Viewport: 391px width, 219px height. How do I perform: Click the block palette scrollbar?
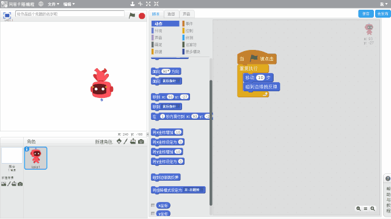point(211,143)
